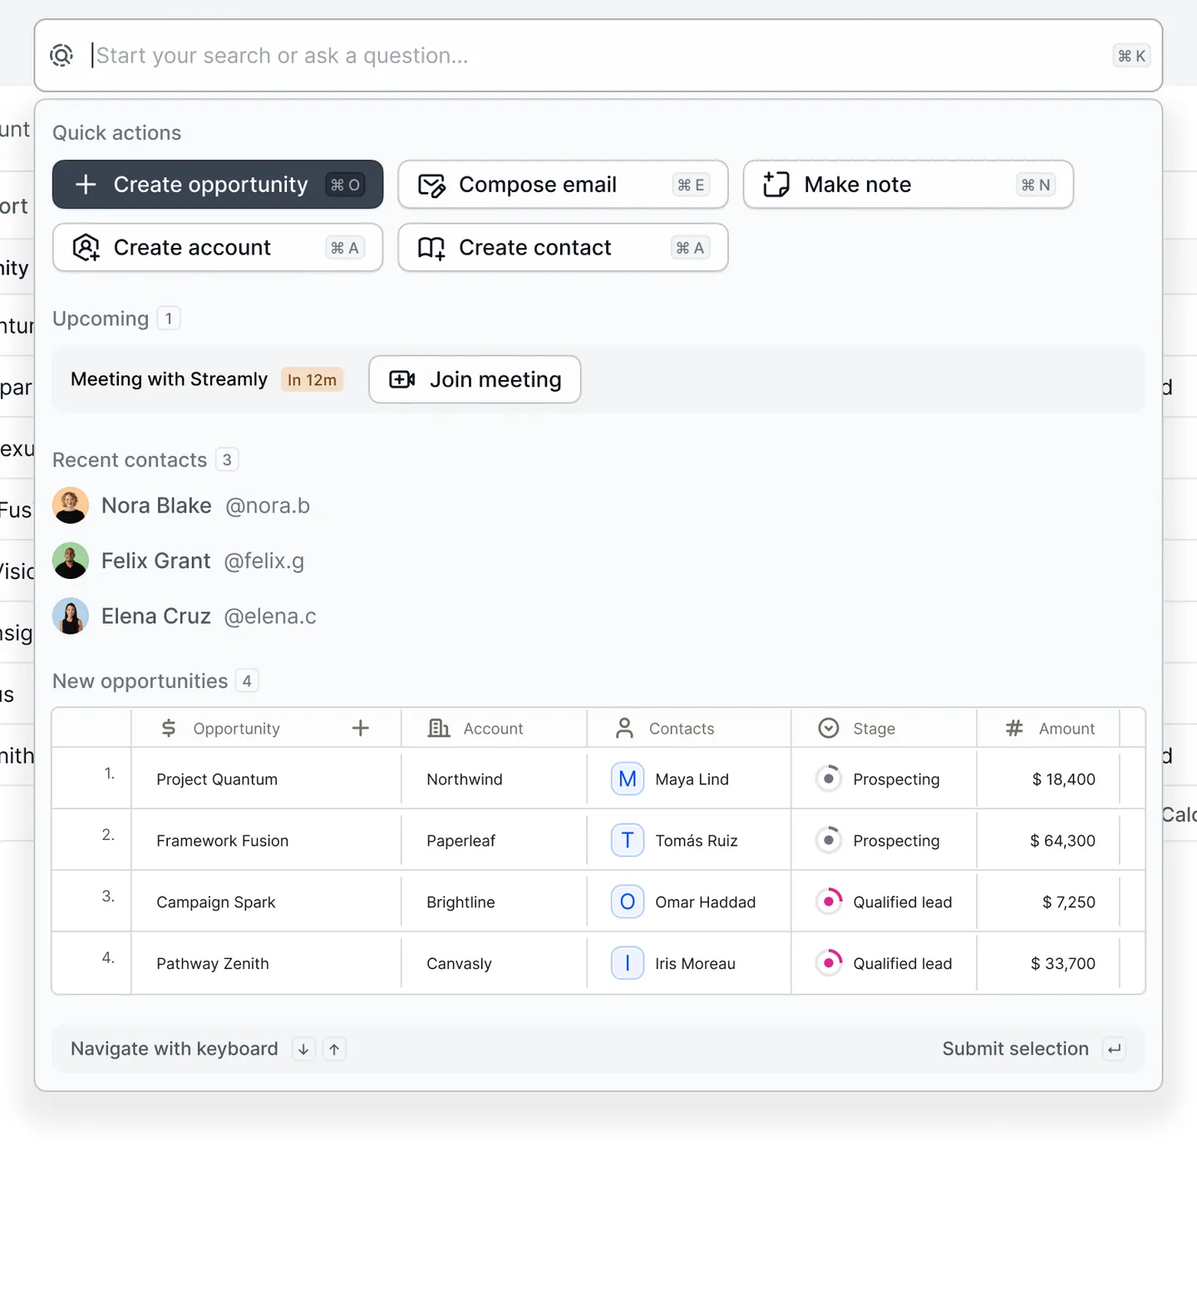
Task: Click the building icon in Account header
Action: [439, 729]
